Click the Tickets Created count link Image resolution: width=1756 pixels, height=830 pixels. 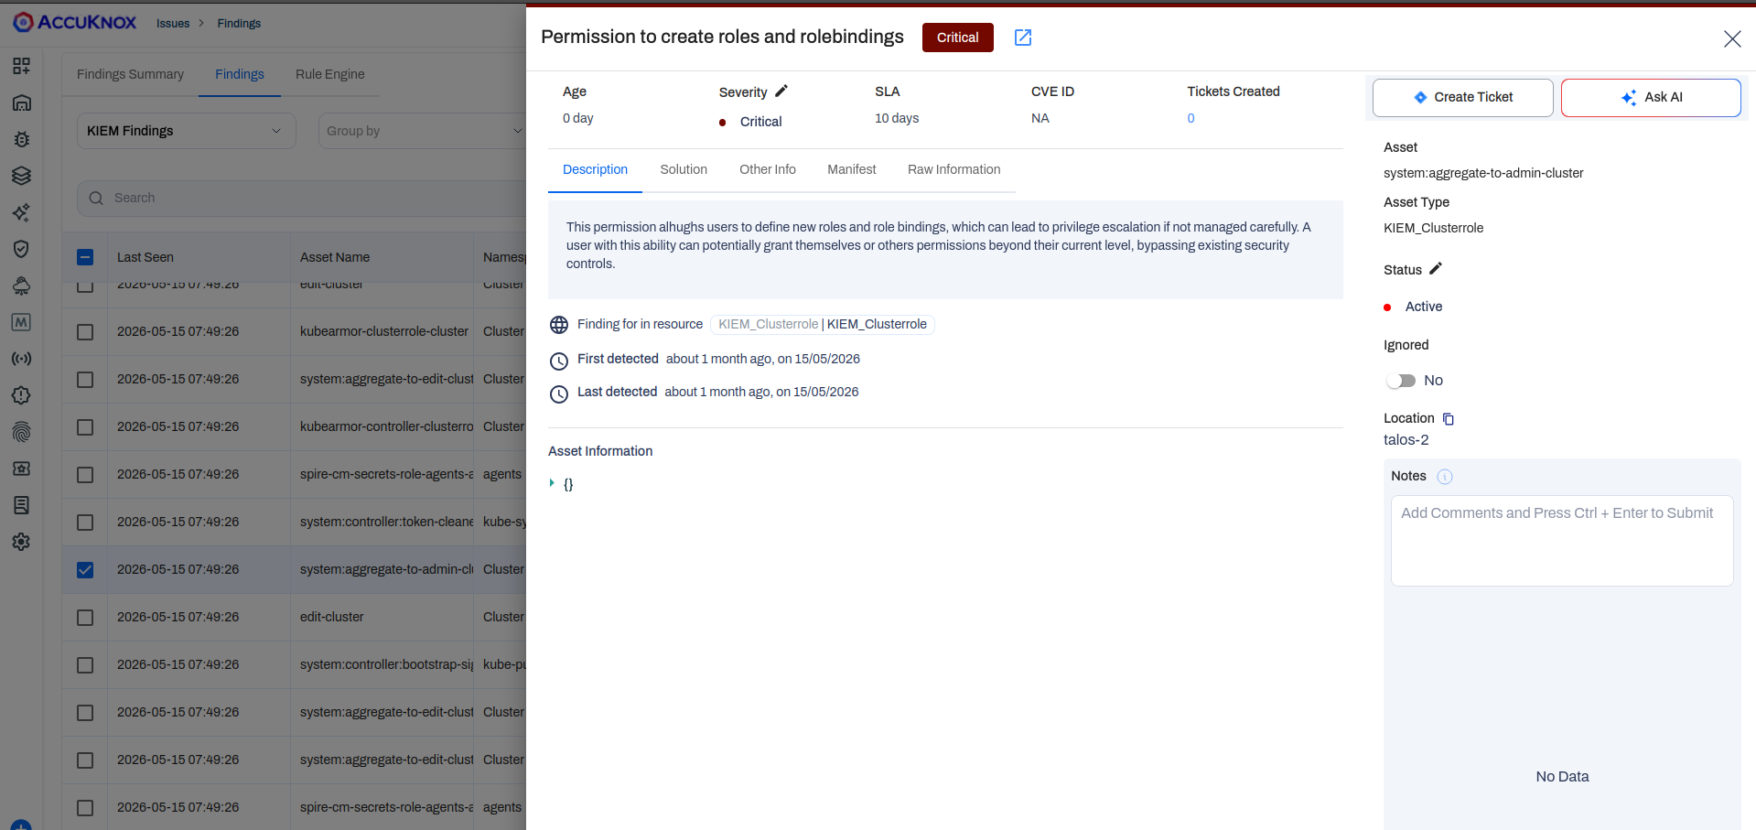1190,118
